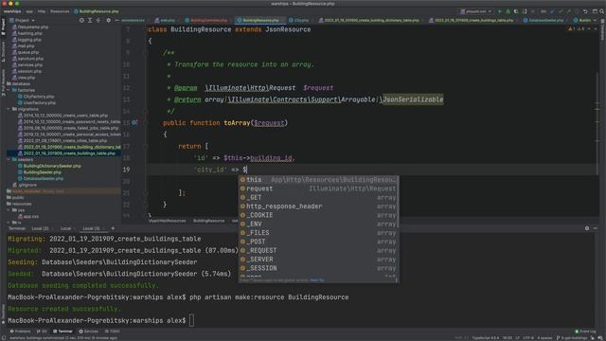The image size is (606, 341).
Task: Click the collapse all icon in Project panel
Action: point(98,20)
